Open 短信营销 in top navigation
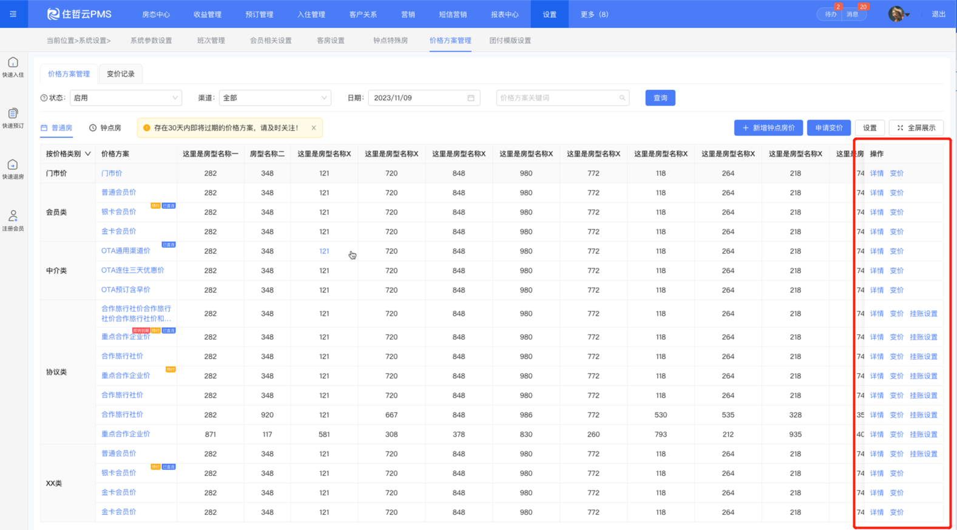Screen dimensions: 957x530 (x=453, y=14)
